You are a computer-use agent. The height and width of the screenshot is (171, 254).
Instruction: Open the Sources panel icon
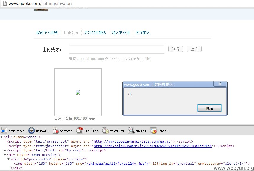(56, 130)
